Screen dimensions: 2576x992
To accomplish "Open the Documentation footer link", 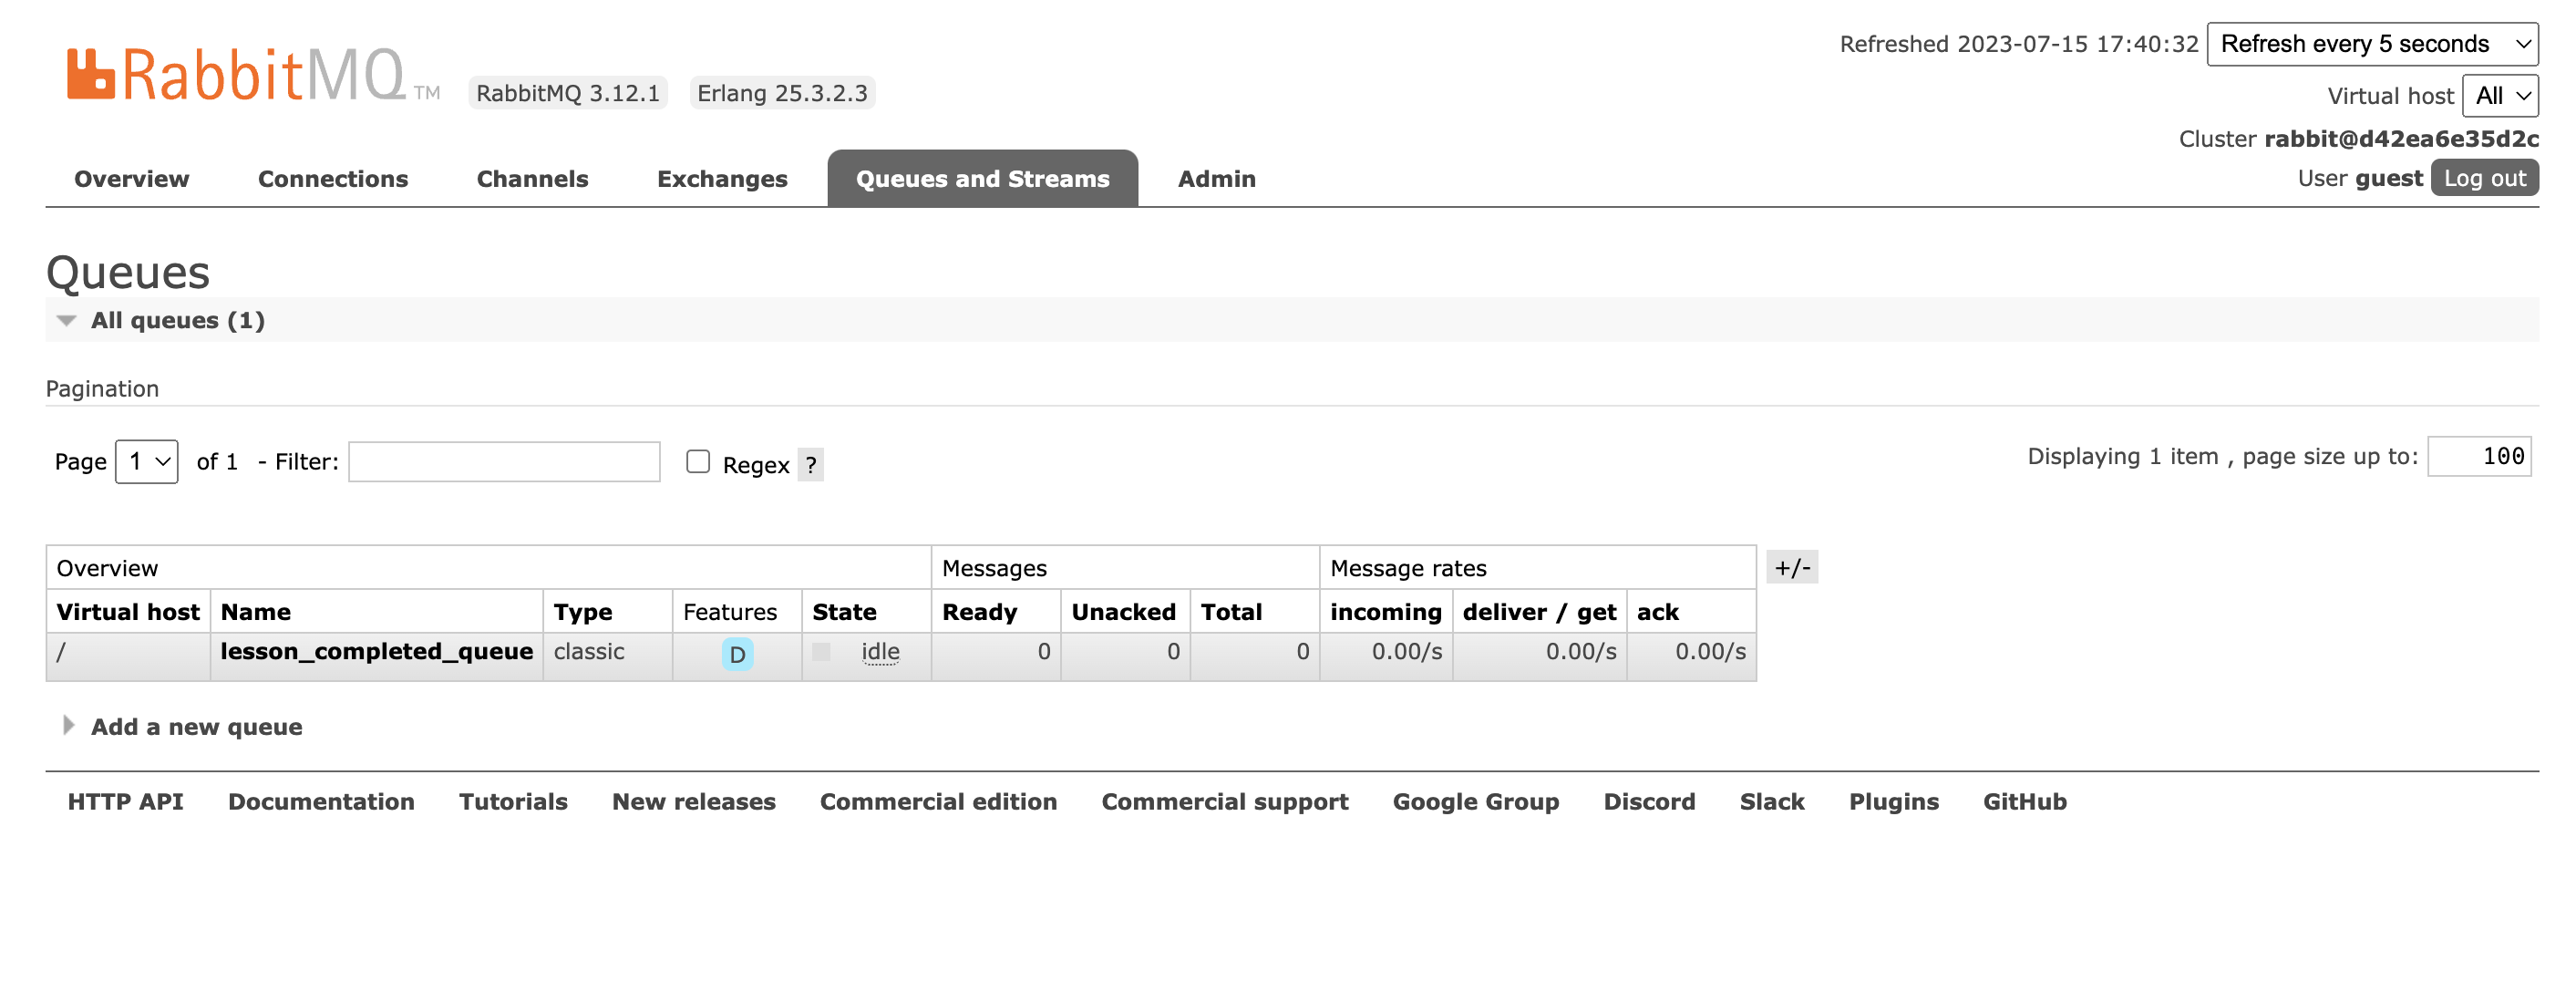I will pos(321,802).
